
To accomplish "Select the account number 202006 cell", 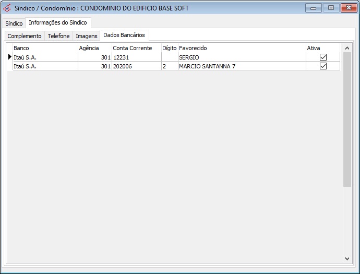I will 136,66.
